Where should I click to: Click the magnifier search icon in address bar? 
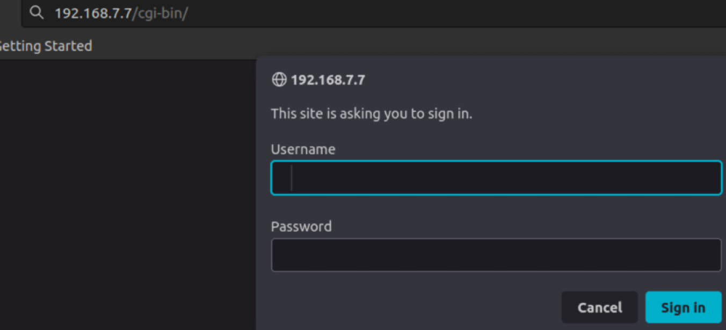tap(37, 13)
